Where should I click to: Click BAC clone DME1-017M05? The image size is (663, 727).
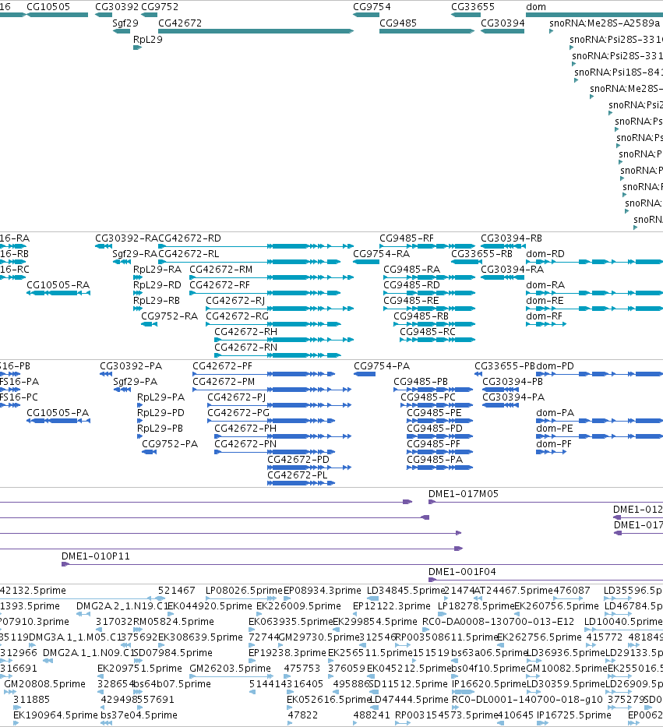click(x=545, y=502)
